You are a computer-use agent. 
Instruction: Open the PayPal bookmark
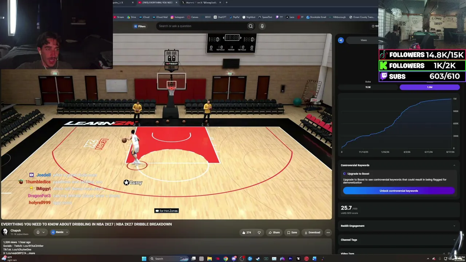[234, 17]
